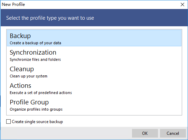Pick the Cleanup profile type
Screen dimensions: 188x140
[94, 71]
